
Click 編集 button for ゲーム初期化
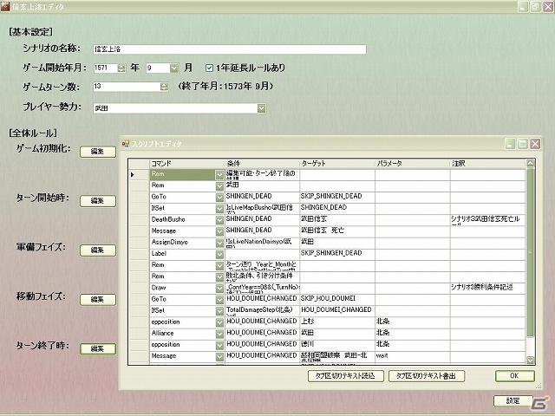tap(98, 152)
